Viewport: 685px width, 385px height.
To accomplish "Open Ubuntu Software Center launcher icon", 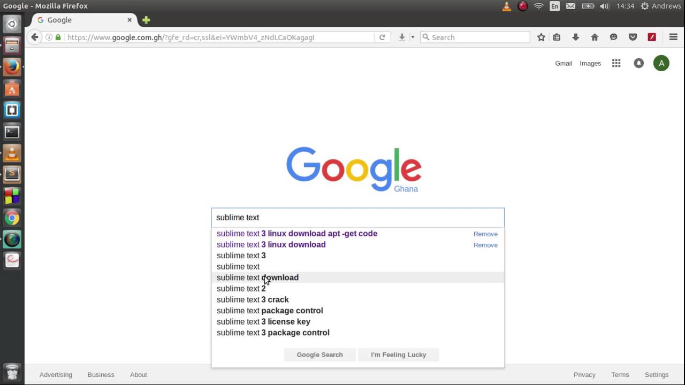I will pos(12,88).
